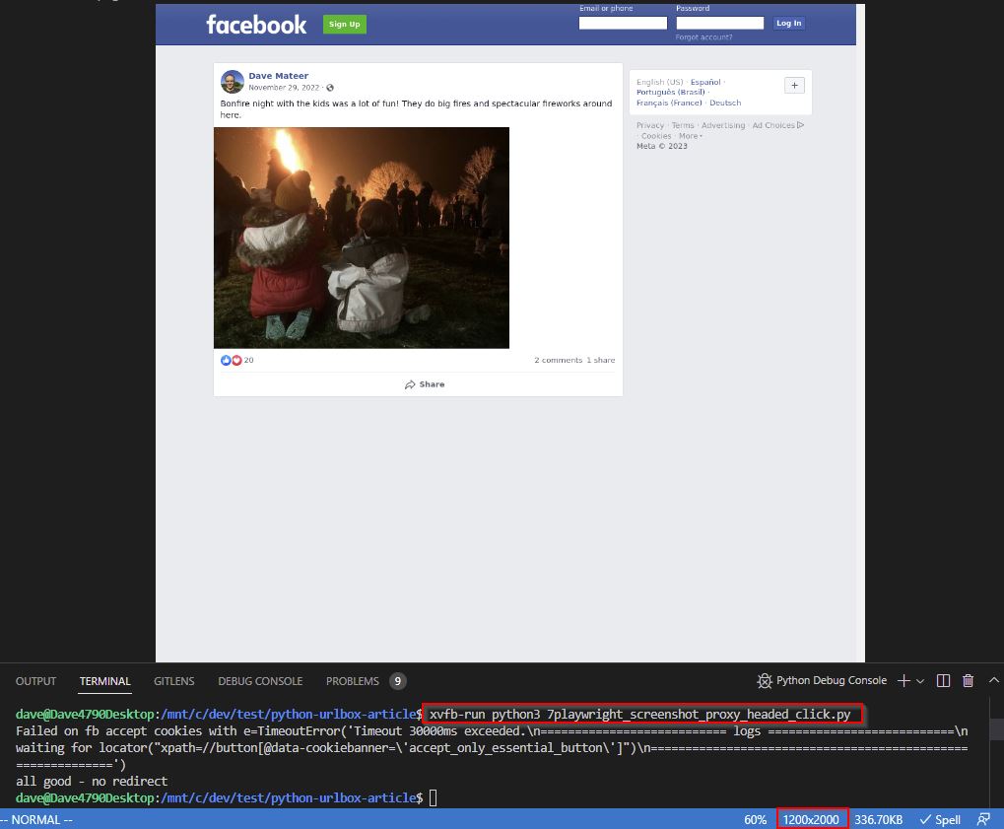This screenshot has width=1004, height=829.
Task: Click the 60% zoom level indicator
Action: tap(755, 819)
